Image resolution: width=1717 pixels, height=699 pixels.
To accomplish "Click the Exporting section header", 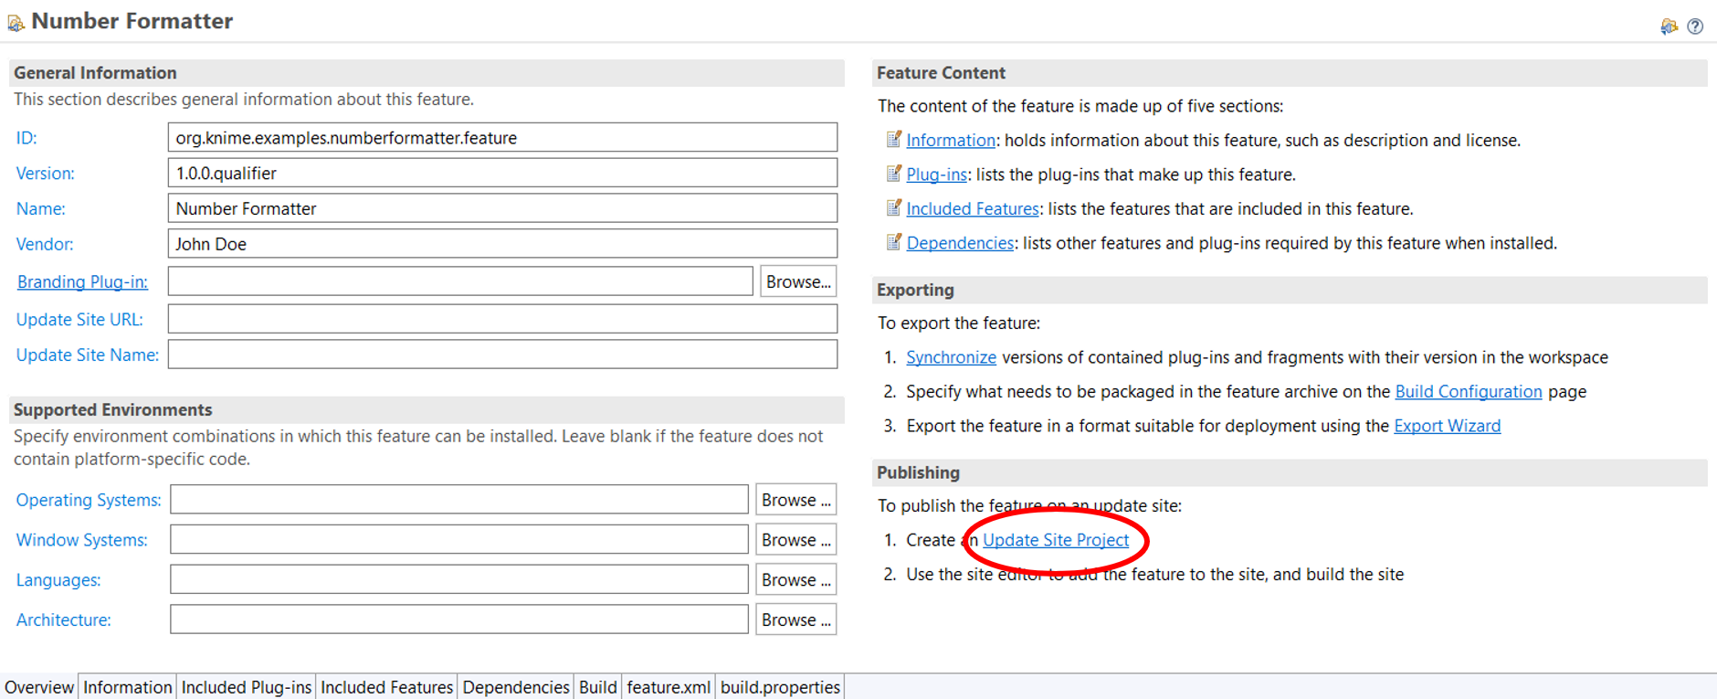I will [1290, 290].
